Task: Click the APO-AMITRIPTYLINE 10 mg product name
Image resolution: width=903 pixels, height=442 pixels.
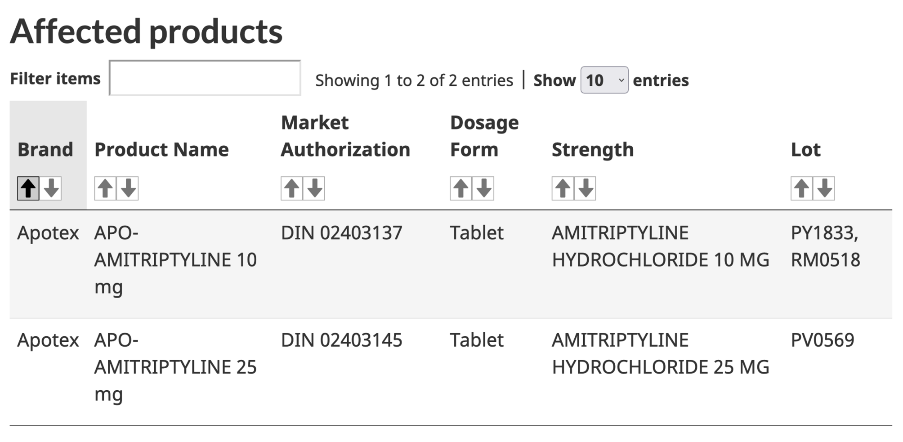Action: [175, 259]
